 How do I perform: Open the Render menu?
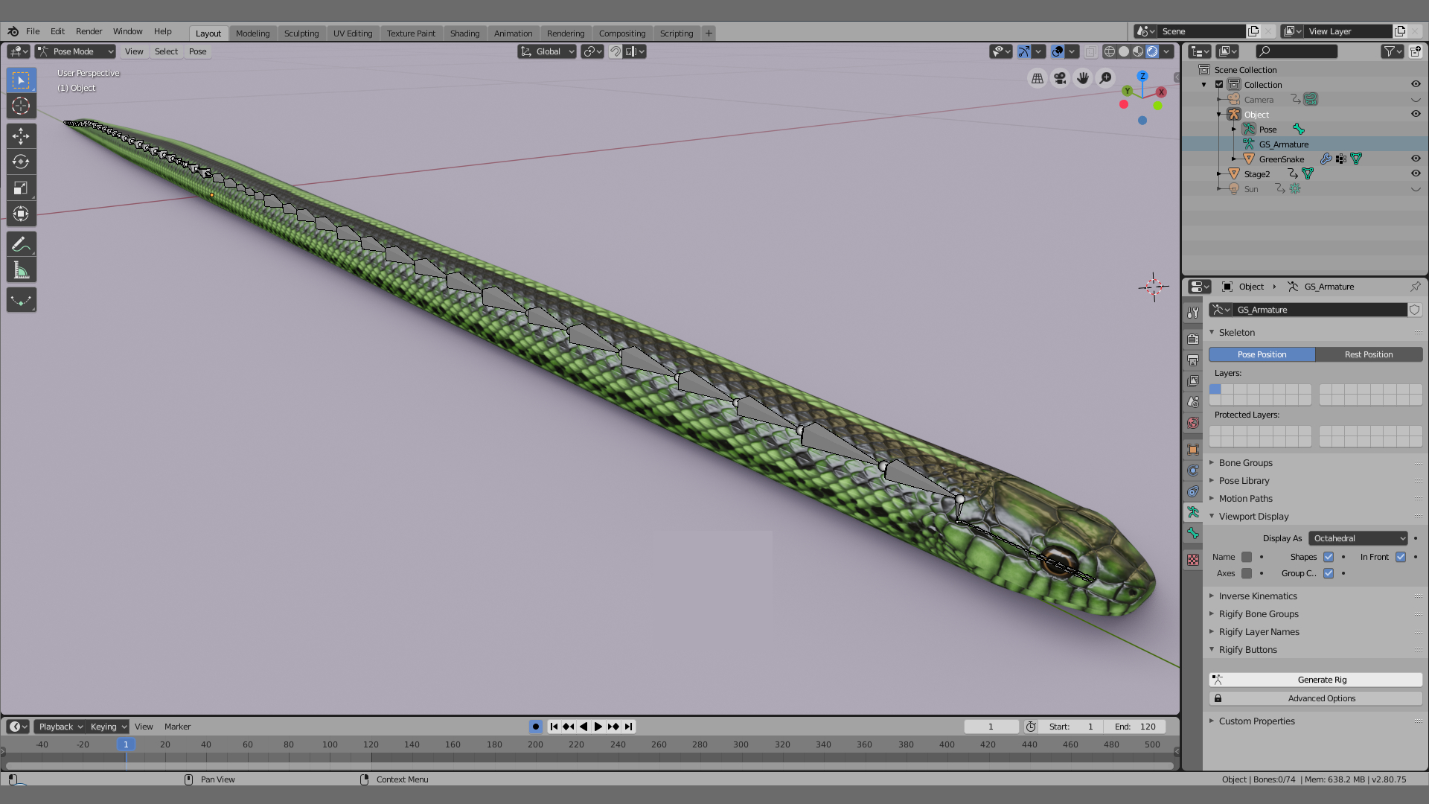tap(89, 31)
